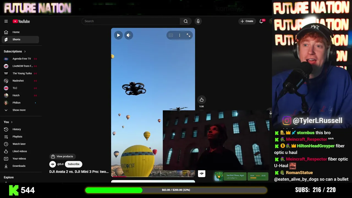
Task: Click the Downloads arrow icon
Action: (6, 166)
